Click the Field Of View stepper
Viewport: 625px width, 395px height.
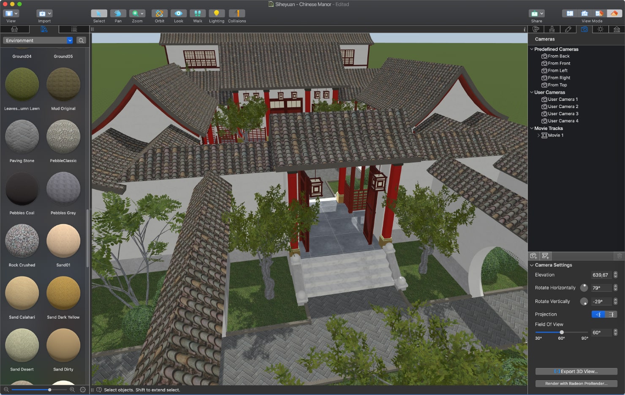point(615,333)
